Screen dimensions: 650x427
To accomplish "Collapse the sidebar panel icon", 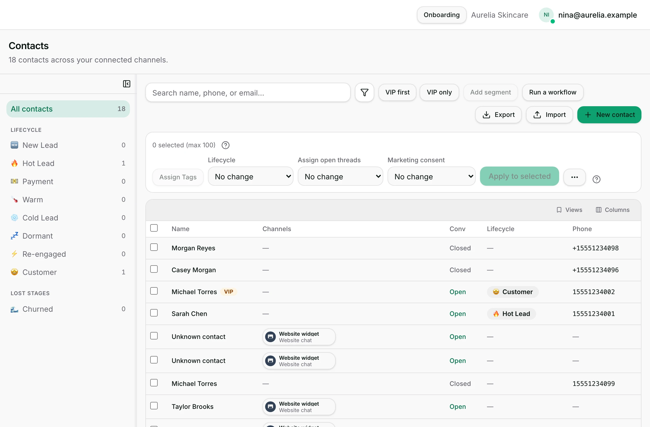I will [126, 84].
